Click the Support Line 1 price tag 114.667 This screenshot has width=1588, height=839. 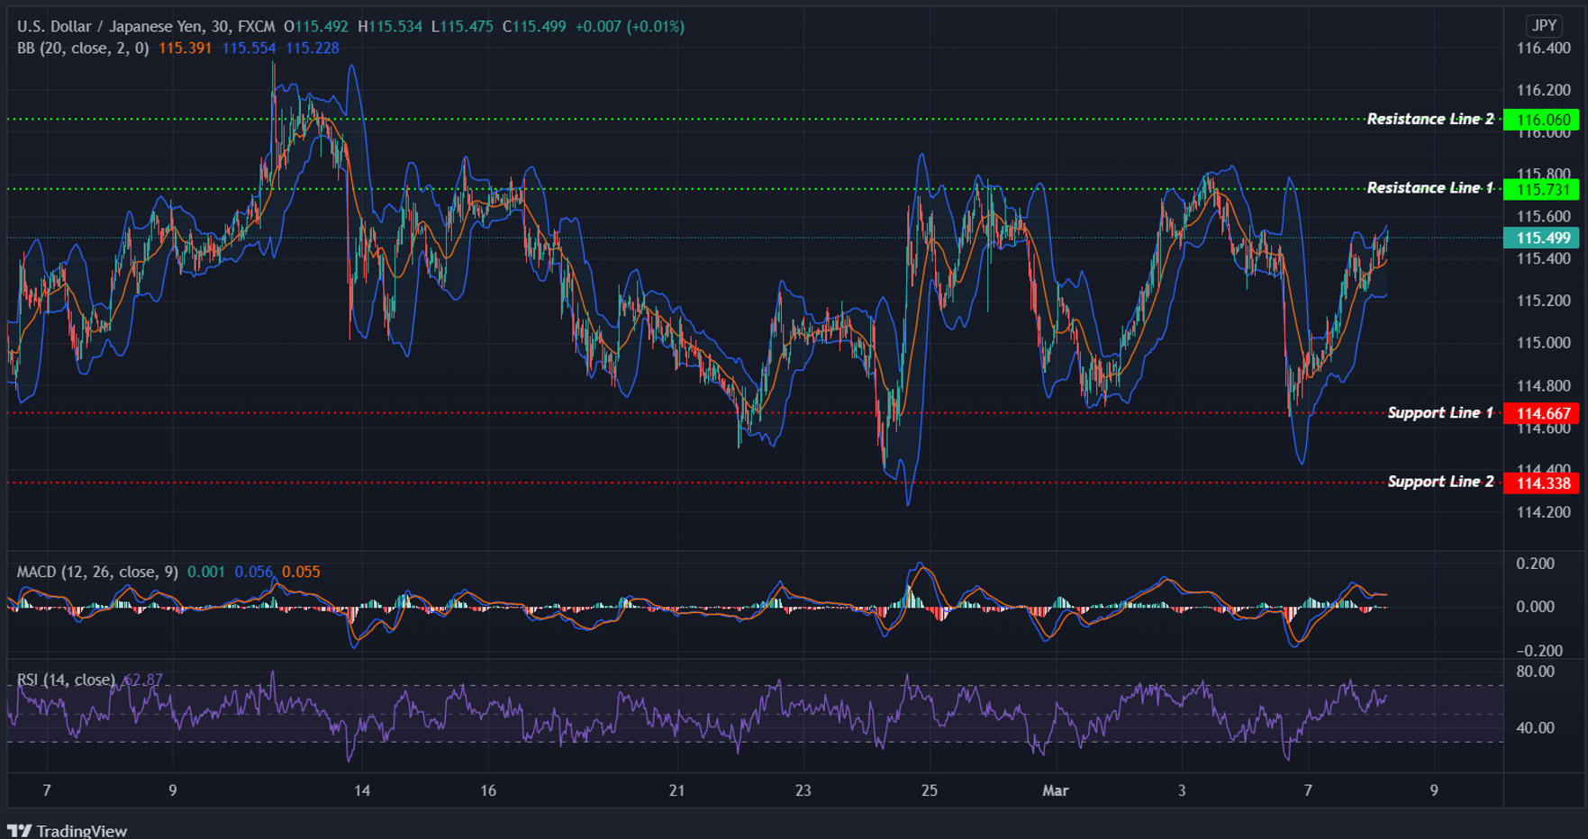pyautogui.click(x=1542, y=413)
